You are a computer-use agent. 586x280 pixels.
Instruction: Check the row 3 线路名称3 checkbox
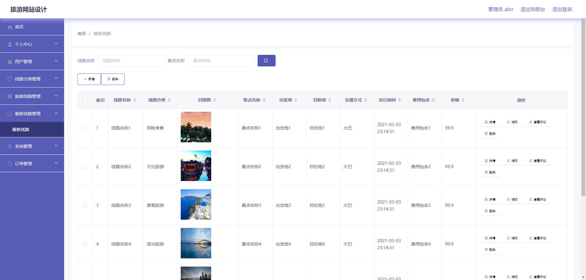85,205
